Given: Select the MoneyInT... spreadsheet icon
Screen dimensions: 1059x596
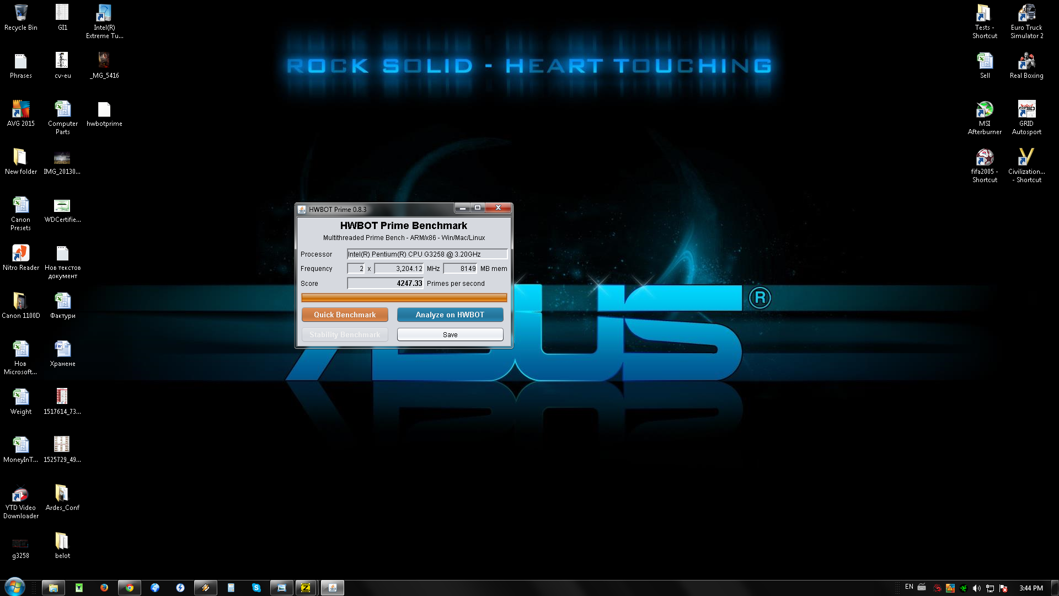Looking at the screenshot, I should [x=21, y=450].
